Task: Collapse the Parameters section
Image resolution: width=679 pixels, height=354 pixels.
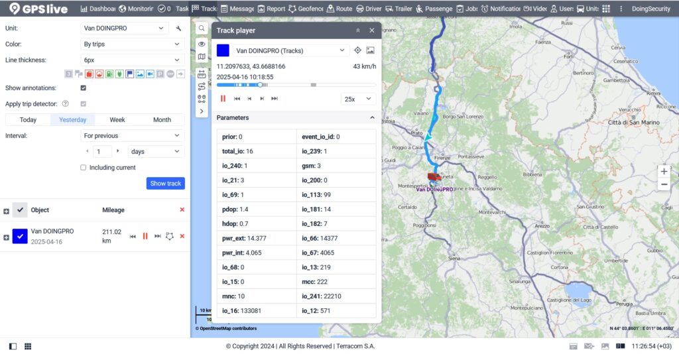Action: 372,118
